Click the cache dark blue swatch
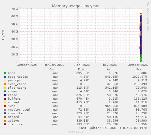The width and height of the screenshot is (151, 135). click(5, 95)
